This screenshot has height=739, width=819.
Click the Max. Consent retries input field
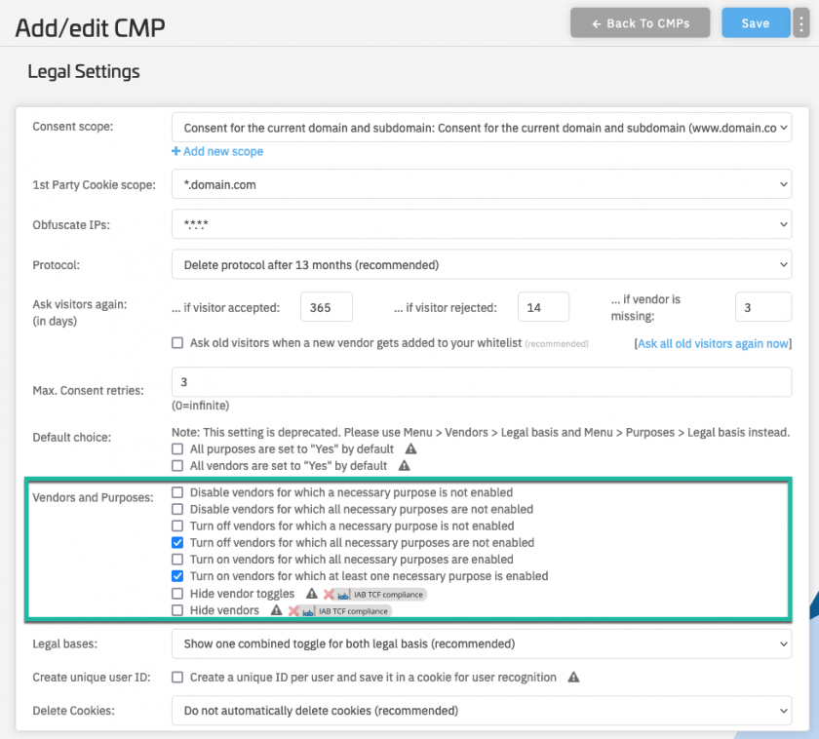pos(482,382)
